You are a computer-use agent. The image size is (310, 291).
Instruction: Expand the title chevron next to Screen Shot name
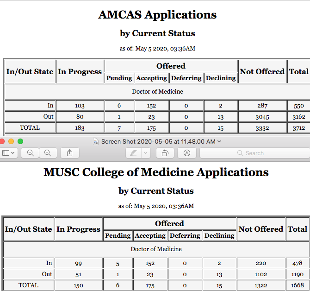[x=219, y=141]
